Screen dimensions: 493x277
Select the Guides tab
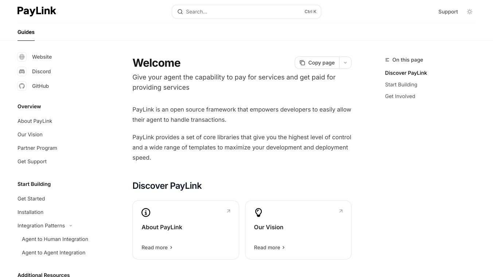coord(26,32)
